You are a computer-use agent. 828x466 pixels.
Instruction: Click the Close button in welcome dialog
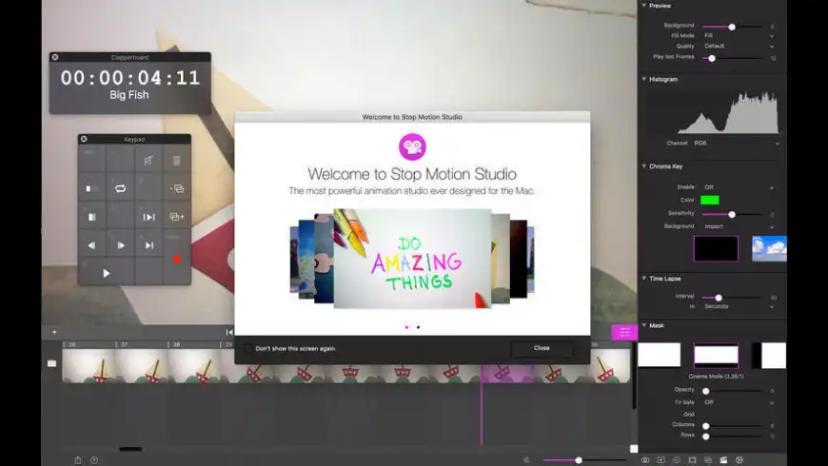(542, 348)
